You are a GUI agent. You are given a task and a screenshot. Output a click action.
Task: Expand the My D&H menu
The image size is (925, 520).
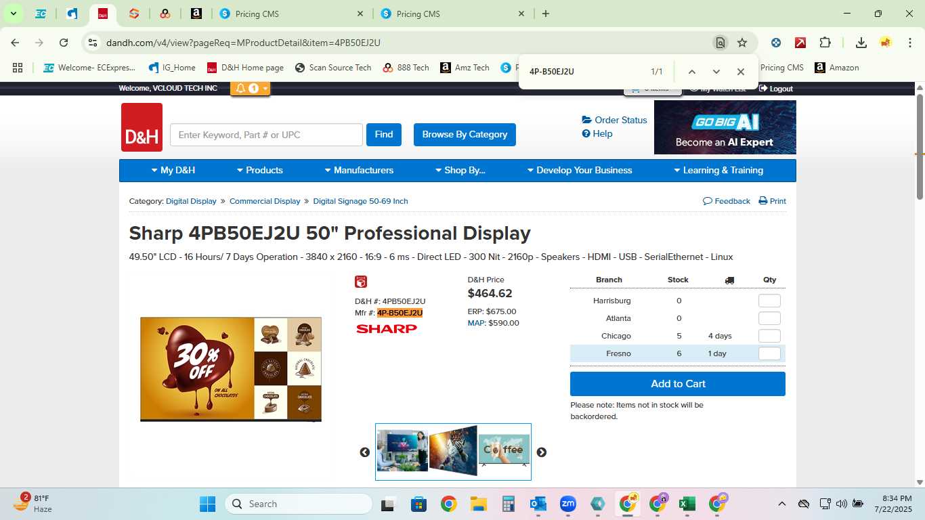pos(173,171)
